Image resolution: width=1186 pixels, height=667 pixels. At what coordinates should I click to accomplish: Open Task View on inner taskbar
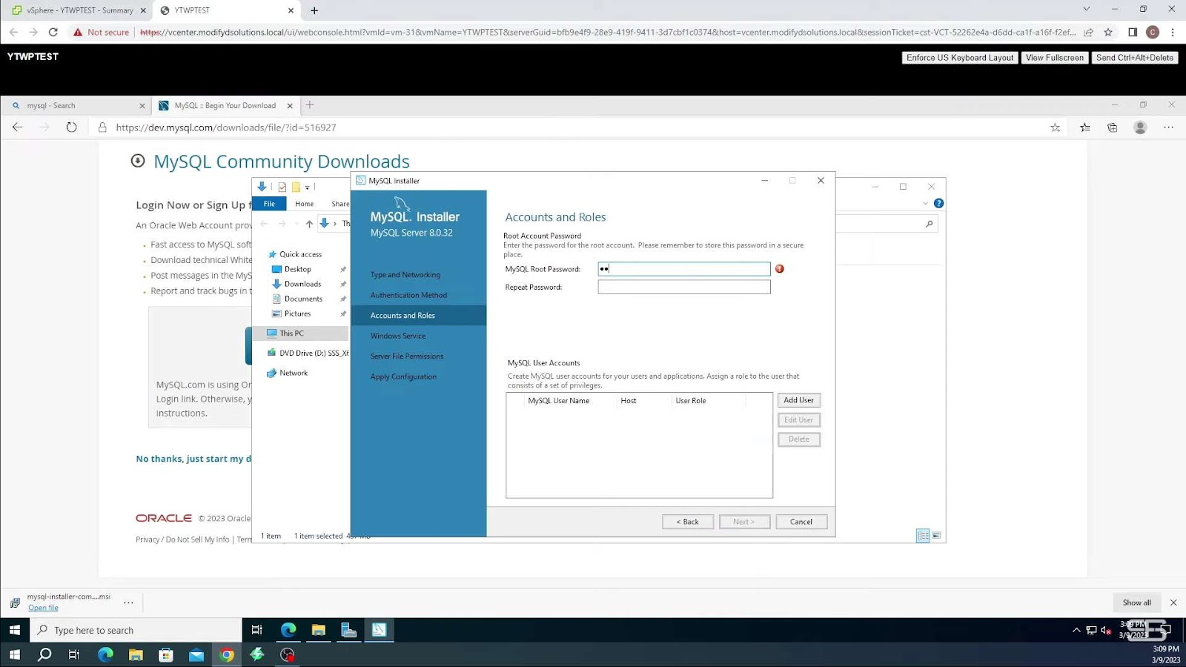(x=257, y=630)
